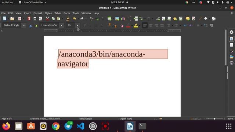
Task: Click the Copy icon
Action: pos(53,19)
